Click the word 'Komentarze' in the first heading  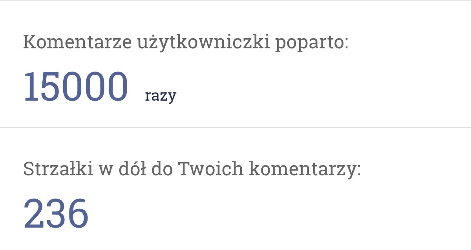[77, 42]
